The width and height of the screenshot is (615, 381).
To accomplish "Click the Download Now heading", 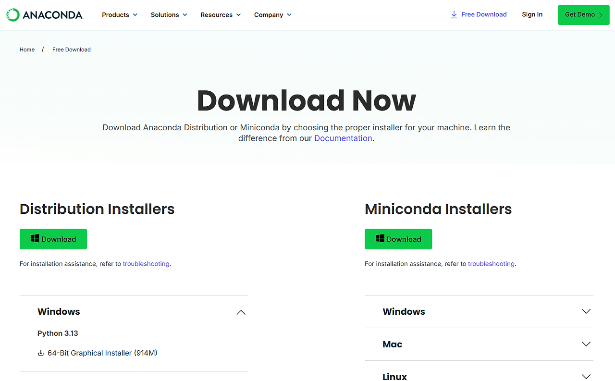I will pyautogui.click(x=307, y=100).
